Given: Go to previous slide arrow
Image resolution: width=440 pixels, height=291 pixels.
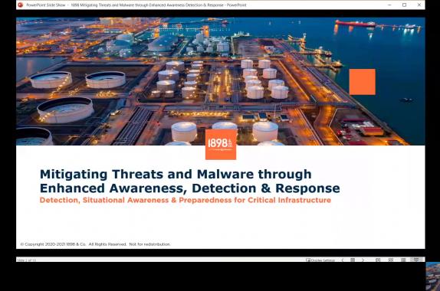Looking at the screenshot, I should [343, 260].
